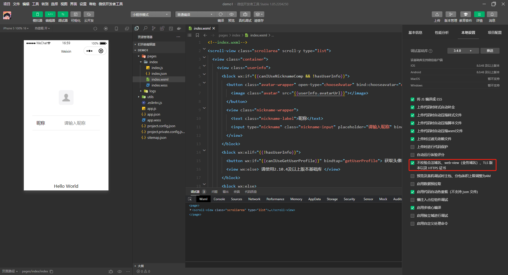Image resolution: width=508 pixels, height=275 pixels.
Task: Enable 启用数据预拉取 checkbox
Action: click(x=412, y=184)
